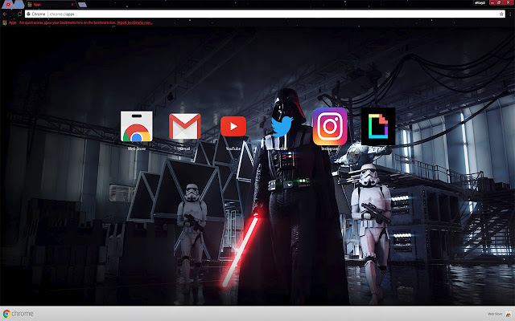Switch to the pinned Twitter tab
Screen dimensions: 515x321
pyautogui.click(x=19, y=4)
